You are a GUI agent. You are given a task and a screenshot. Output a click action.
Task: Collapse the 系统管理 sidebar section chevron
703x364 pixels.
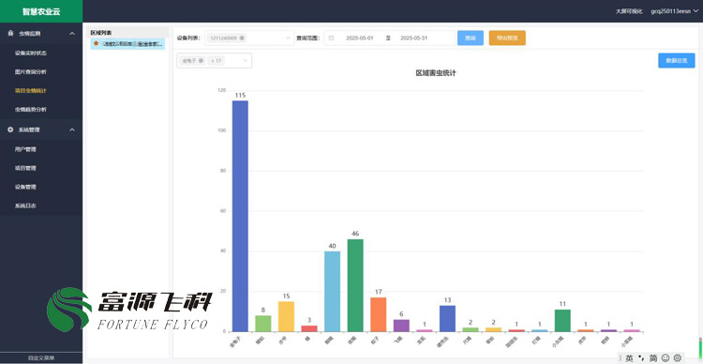(72, 129)
